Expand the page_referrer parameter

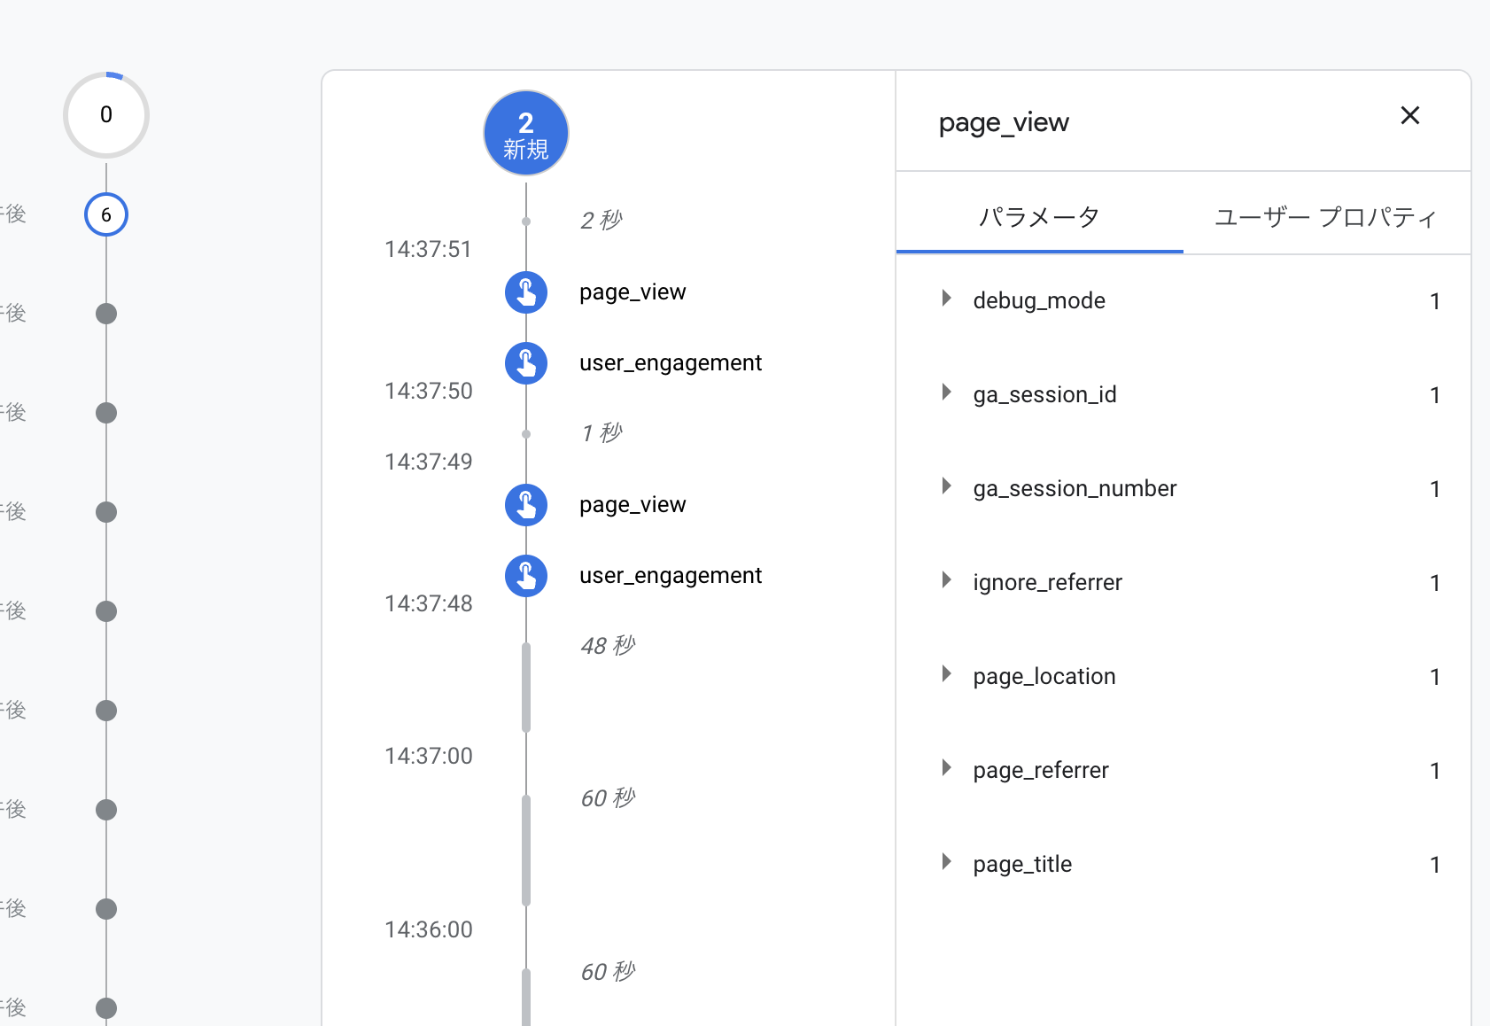click(947, 768)
